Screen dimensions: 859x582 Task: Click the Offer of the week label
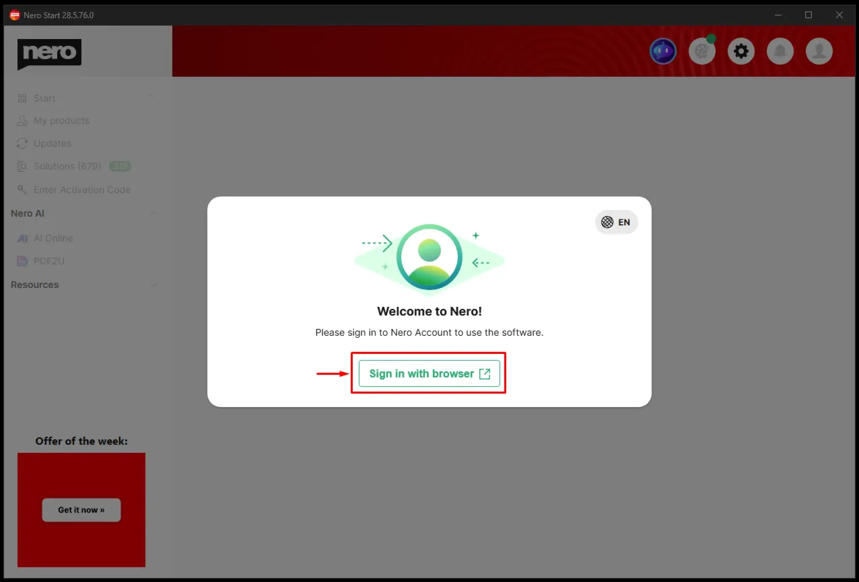pyautogui.click(x=81, y=441)
